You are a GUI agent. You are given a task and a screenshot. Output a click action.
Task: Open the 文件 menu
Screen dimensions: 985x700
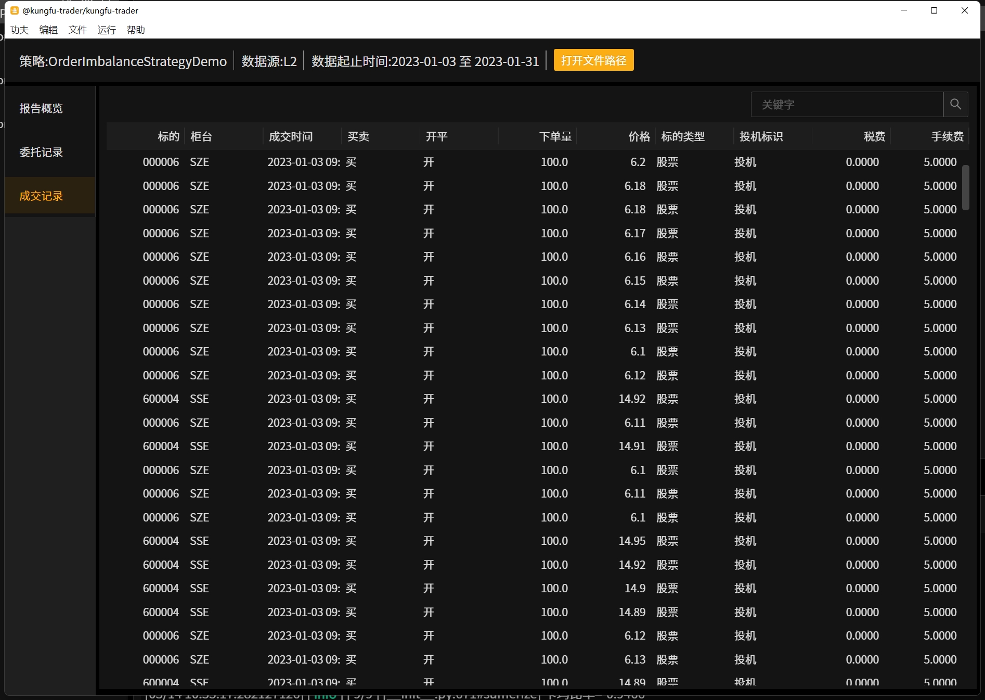point(77,30)
